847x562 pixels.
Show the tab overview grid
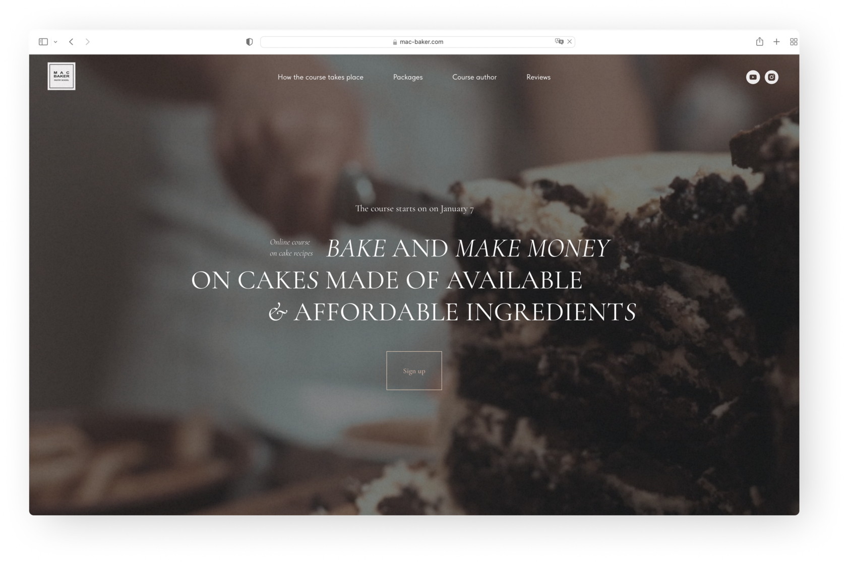click(x=794, y=42)
